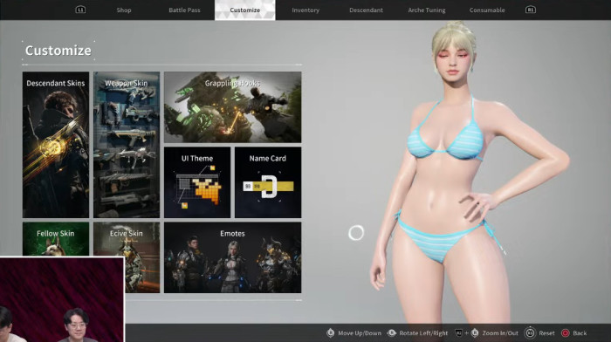Screen dimensions: 611x342
Task: Click the red Back circle icon
Action: pyautogui.click(x=565, y=333)
